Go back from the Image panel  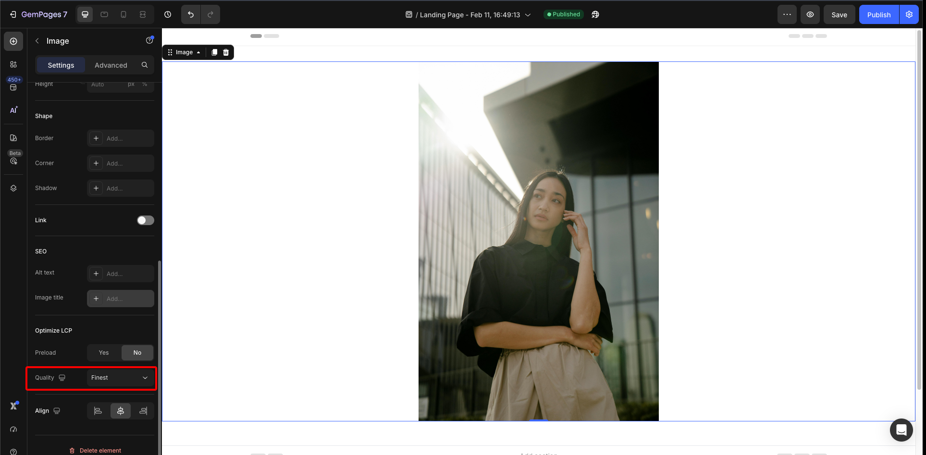[37, 41]
